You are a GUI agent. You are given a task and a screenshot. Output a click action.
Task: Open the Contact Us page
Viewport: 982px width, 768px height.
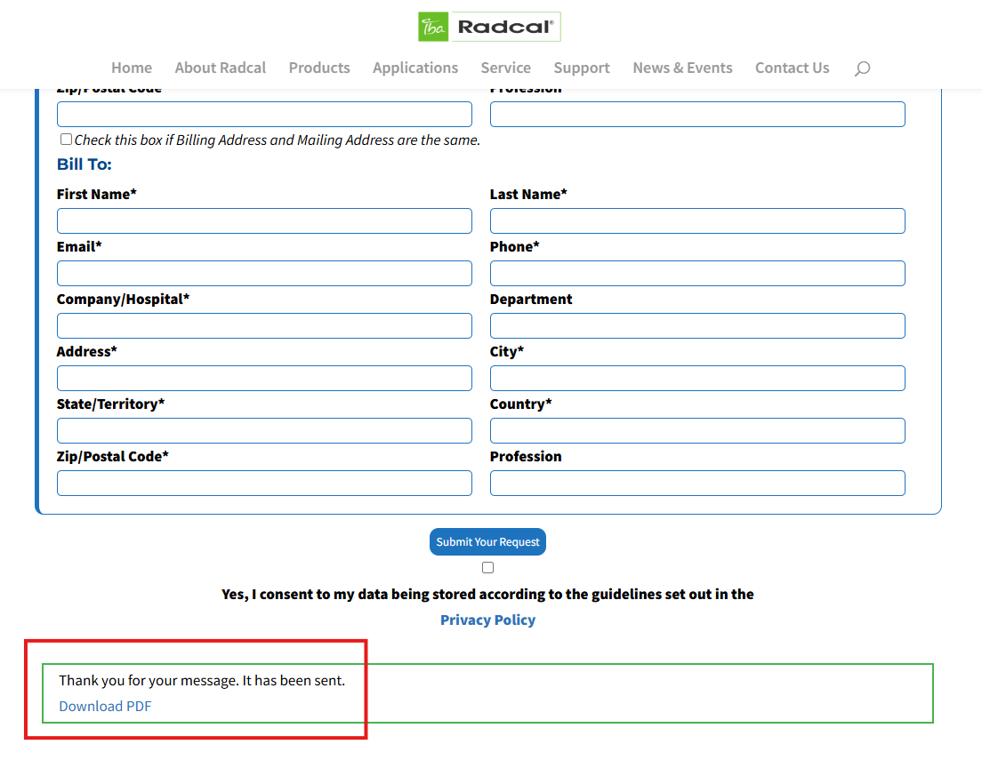pyautogui.click(x=792, y=68)
